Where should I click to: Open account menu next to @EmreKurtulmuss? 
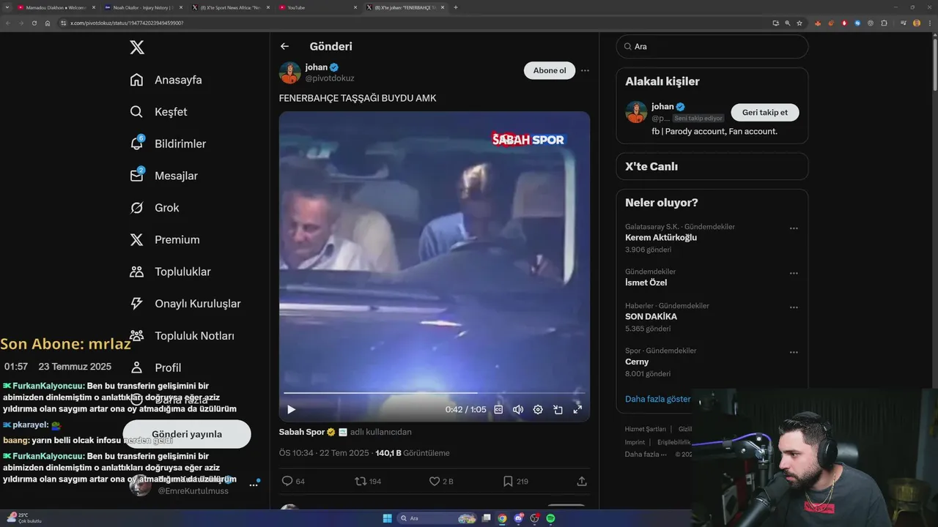tap(254, 485)
